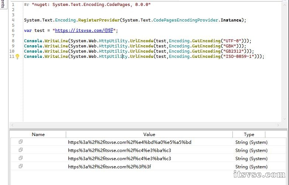Open the https://itsvse.com/你好 link in code
The image size is (289, 185).
coord(84,30)
